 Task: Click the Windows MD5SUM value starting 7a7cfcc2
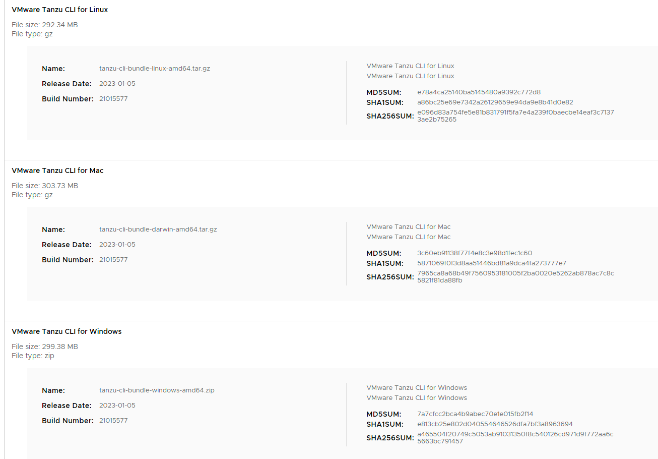click(x=475, y=414)
